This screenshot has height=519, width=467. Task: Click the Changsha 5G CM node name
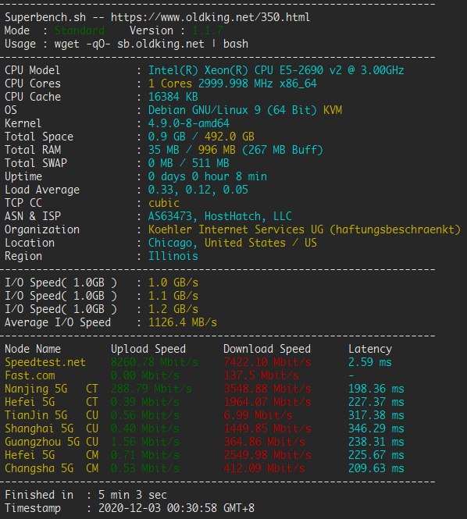point(52,468)
